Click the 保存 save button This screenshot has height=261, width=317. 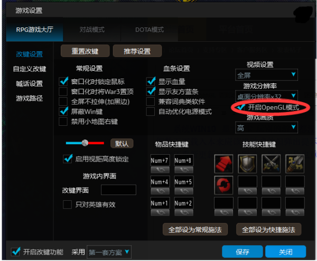(x=243, y=251)
